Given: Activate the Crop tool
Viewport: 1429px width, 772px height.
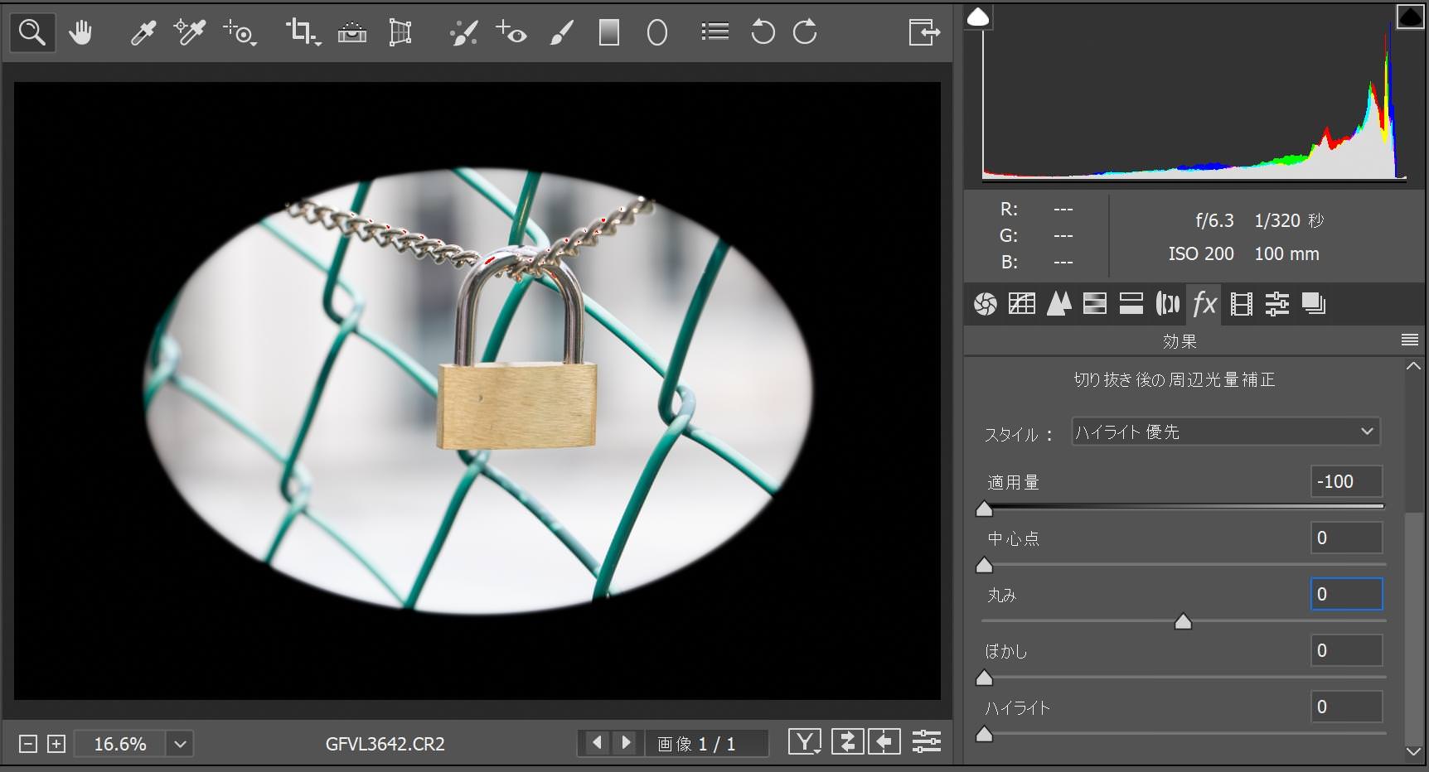Looking at the screenshot, I should click(x=301, y=33).
